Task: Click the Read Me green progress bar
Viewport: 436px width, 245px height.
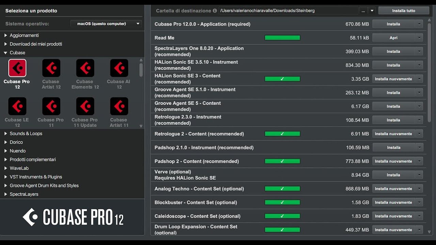Action: [282, 38]
